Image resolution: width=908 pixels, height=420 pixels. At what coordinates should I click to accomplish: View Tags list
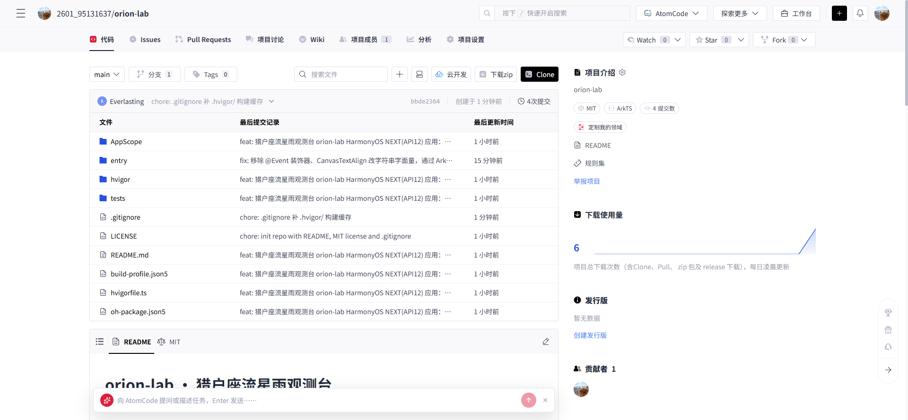tap(211, 74)
